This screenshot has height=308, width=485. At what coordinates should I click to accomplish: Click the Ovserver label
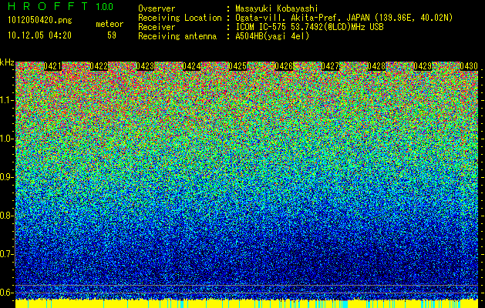pos(157,8)
